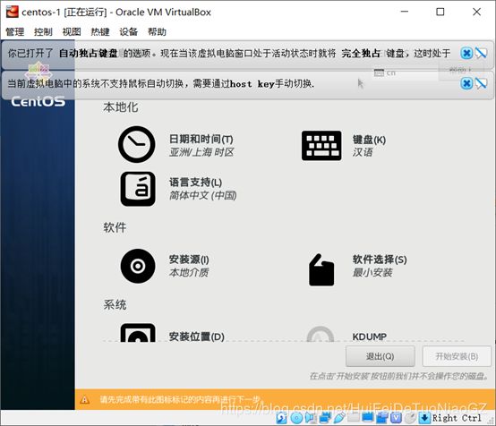Open the 安装位置(D) disk icon
The width and height of the screenshot is (496, 426).
point(138,333)
